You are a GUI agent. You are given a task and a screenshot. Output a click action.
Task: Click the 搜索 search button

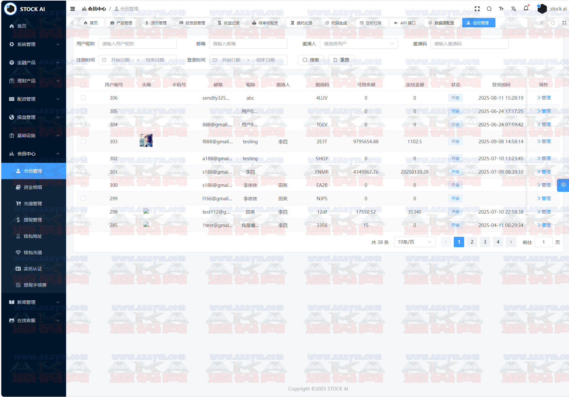311,60
